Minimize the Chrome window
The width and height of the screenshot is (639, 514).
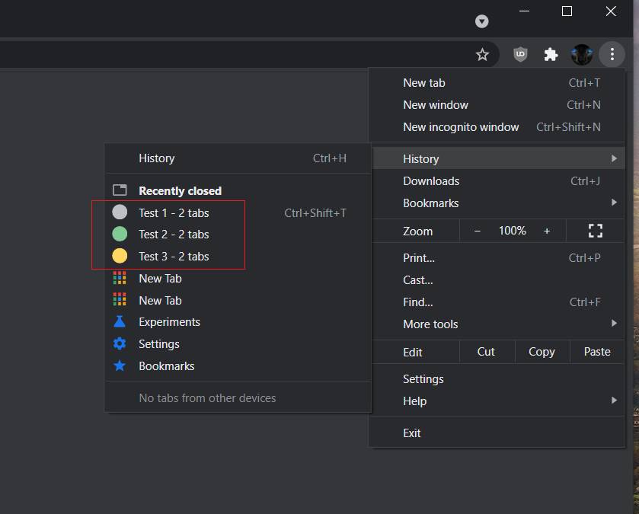(524, 11)
